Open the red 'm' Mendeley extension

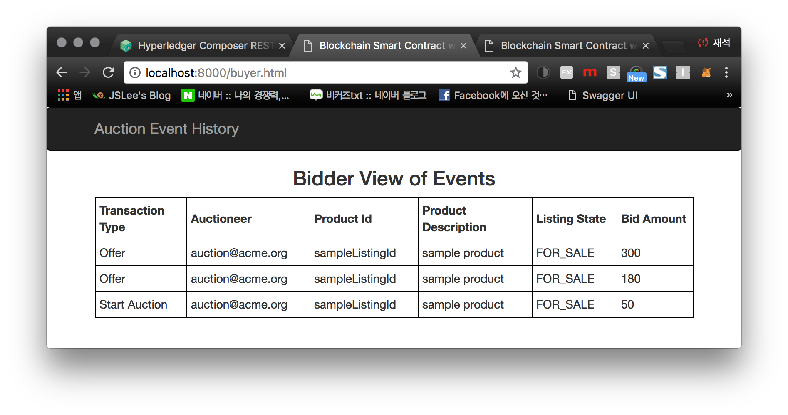pos(590,72)
